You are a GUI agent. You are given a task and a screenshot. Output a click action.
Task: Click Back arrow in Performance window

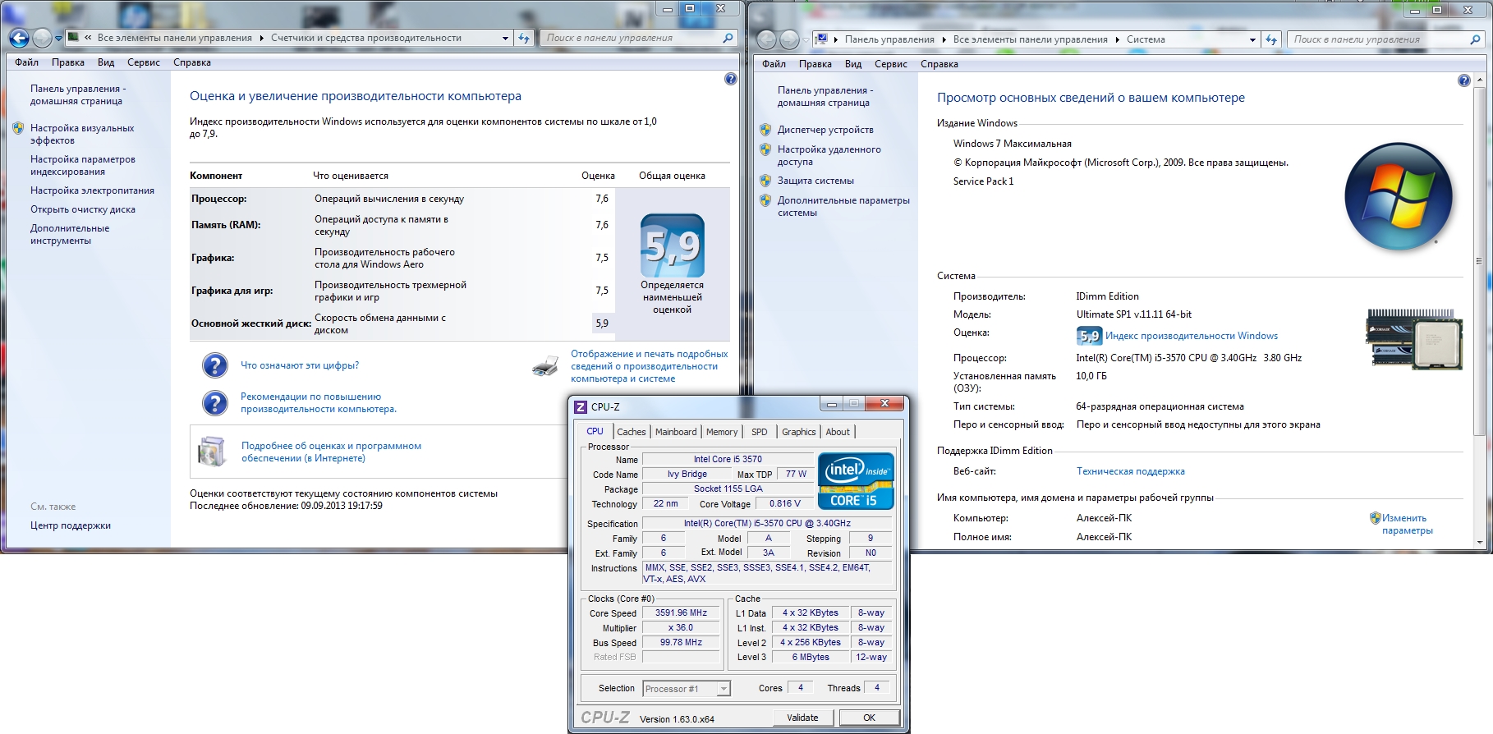click(19, 38)
